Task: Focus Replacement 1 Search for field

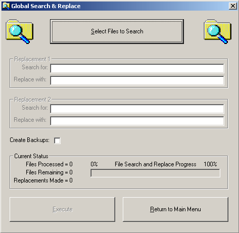Action: [x=137, y=68]
